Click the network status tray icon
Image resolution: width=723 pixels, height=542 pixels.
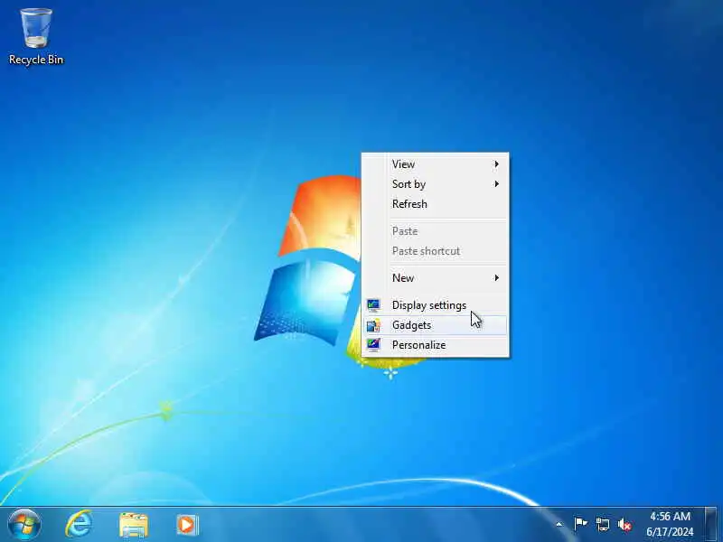[x=602, y=524]
